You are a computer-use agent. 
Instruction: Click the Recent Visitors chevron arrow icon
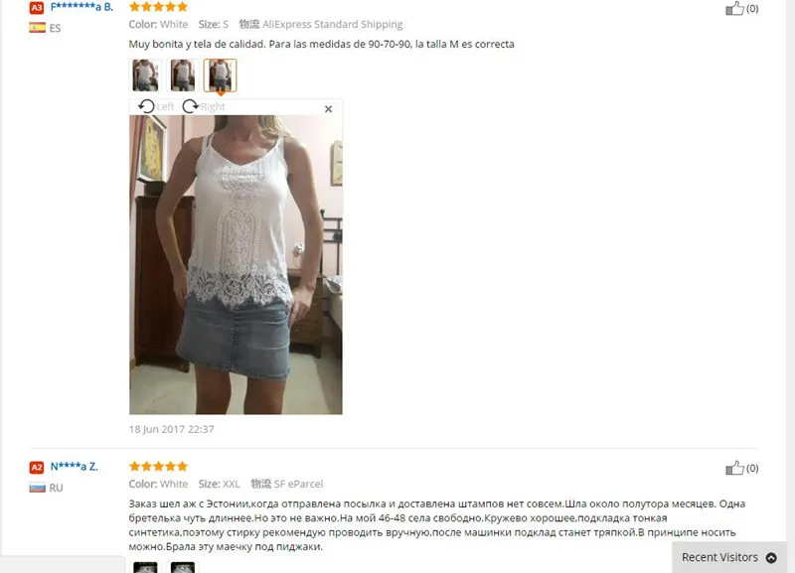click(771, 557)
